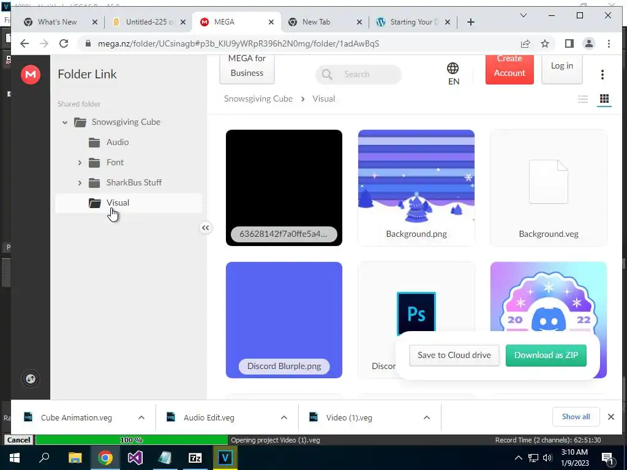627x470 pixels.
Task: Open the SharkBus Stuff folder
Action: [133, 182]
